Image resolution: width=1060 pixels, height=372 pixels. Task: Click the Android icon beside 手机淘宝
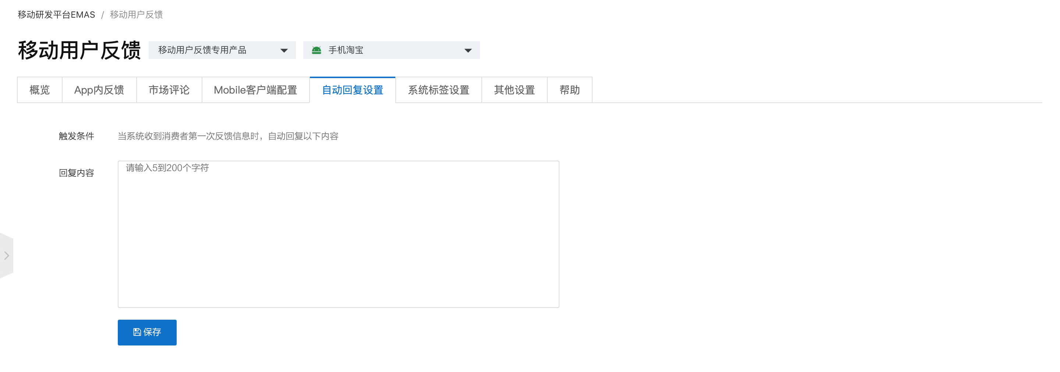[317, 50]
